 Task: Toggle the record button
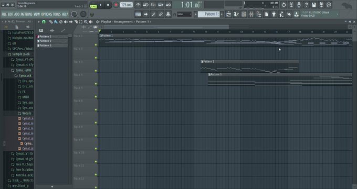pos(116,5)
